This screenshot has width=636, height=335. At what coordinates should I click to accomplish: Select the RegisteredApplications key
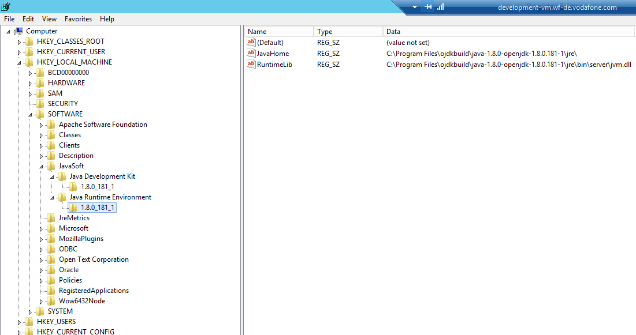[94, 291]
